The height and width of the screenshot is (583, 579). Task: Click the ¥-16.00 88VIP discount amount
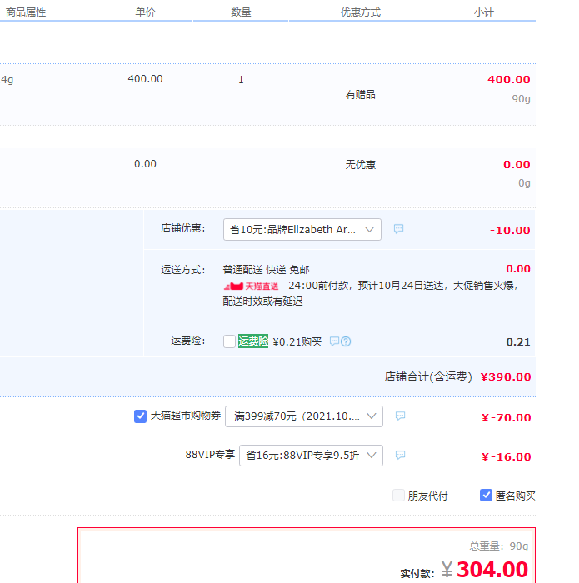[507, 456]
